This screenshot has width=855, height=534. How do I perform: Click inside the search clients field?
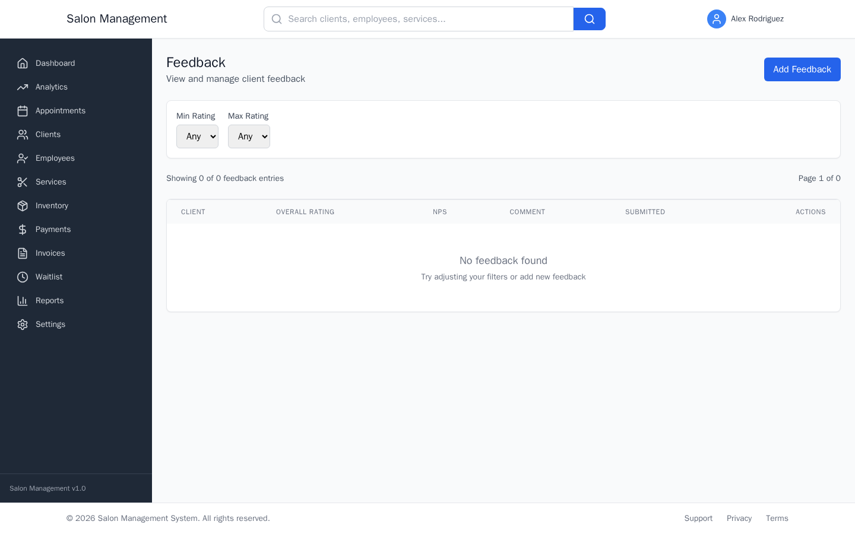click(x=416, y=19)
